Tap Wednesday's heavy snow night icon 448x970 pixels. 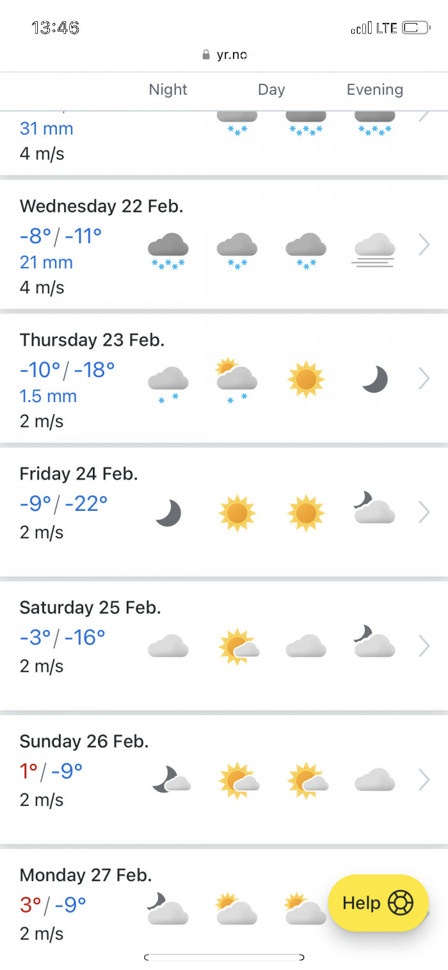coord(168,250)
